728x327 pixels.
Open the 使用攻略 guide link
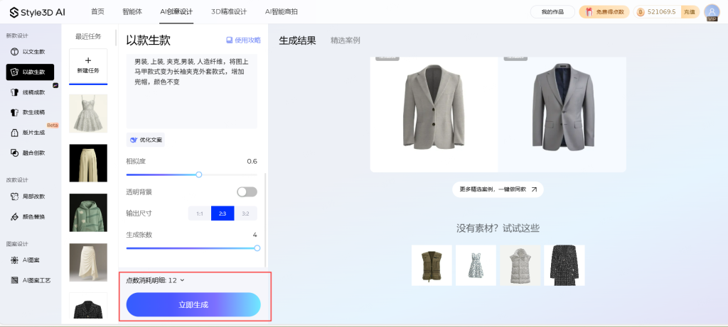coord(243,40)
